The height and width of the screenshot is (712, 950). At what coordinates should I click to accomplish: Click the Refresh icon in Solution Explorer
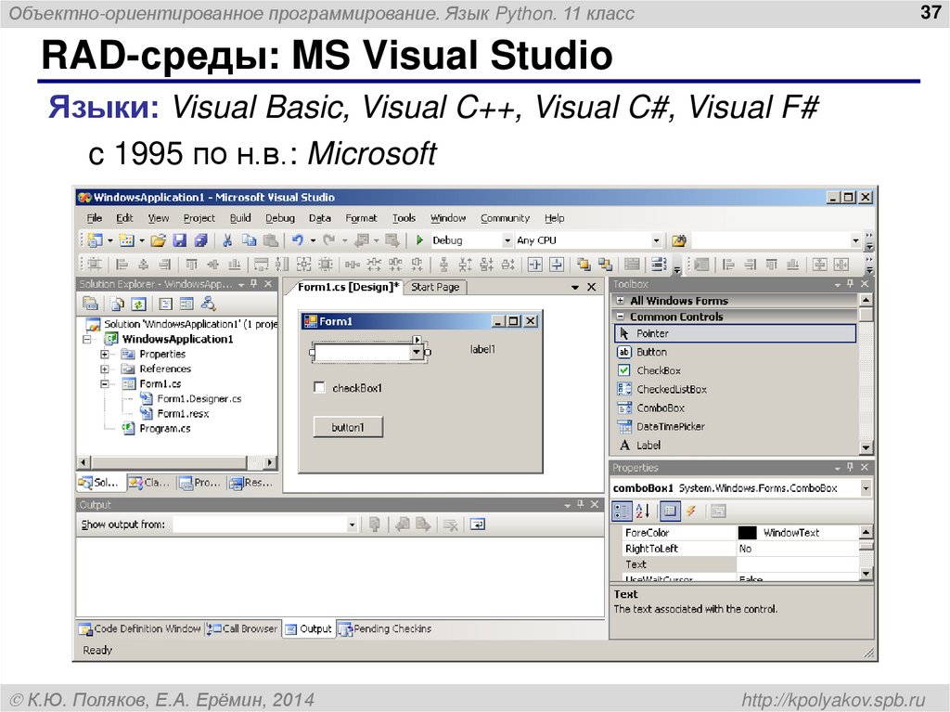pos(138,304)
